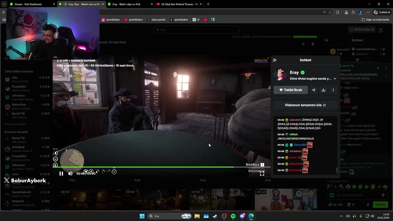The width and height of the screenshot is (393, 221).
Task: Open the baburayberk X bookmark
Action: tap(156, 20)
